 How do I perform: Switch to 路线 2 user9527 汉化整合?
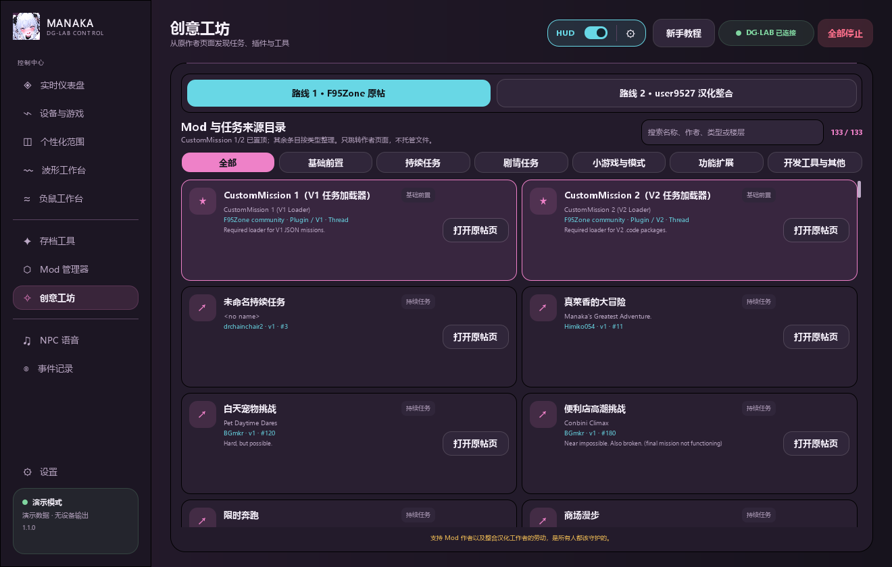(676, 93)
